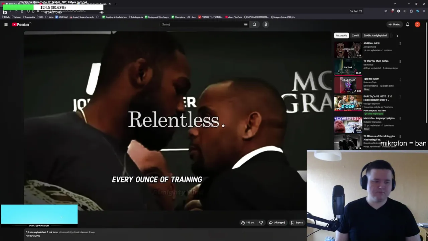
Task: Open the notifications bell
Action: (x=408, y=24)
